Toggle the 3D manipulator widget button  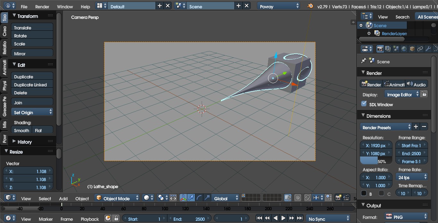(x=183, y=198)
